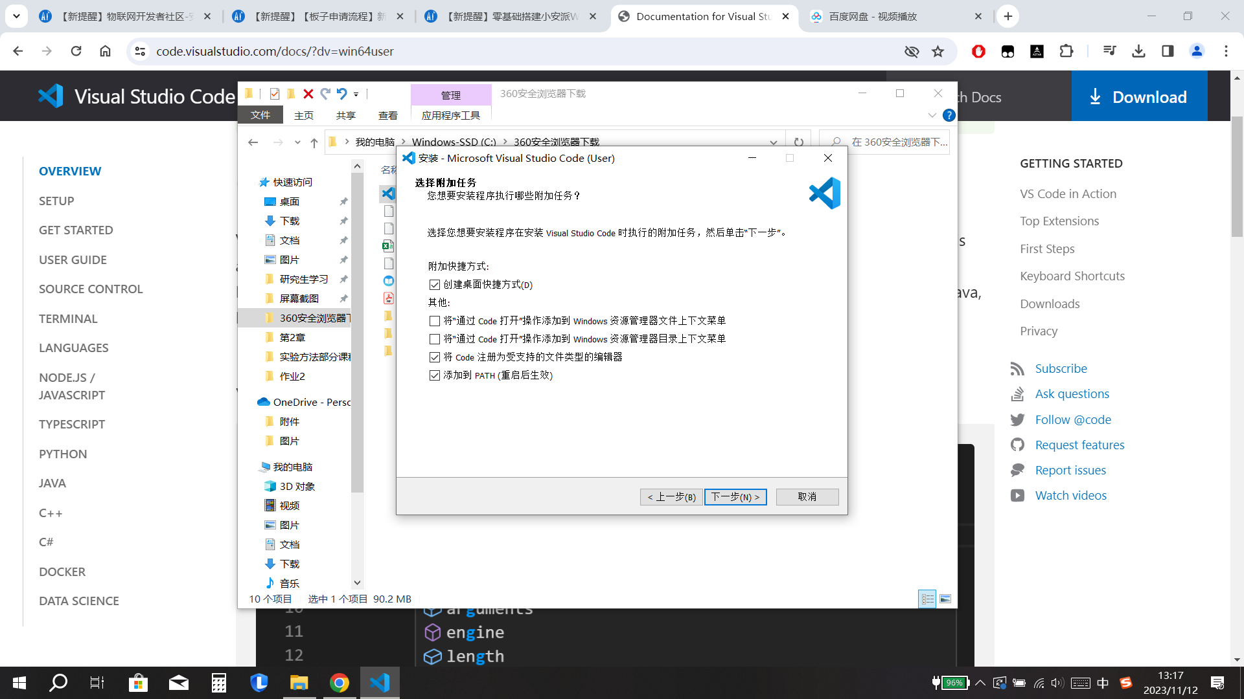Toggle 'Register Code as editor' checkbox
The image size is (1244, 699).
[x=435, y=357]
